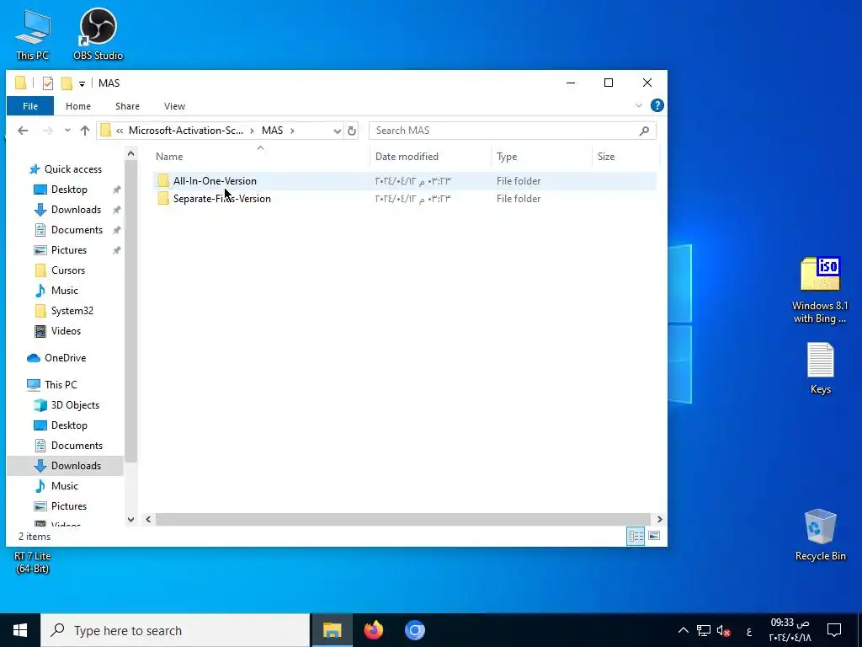The image size is (862, 647).
Task: Click the network icon in system tray
Action: (x=703, y=630)
